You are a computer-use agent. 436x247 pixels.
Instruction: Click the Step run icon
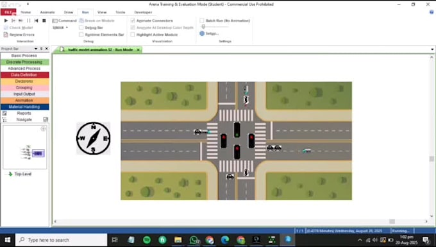pyautogui.click(x=13, y=21)
